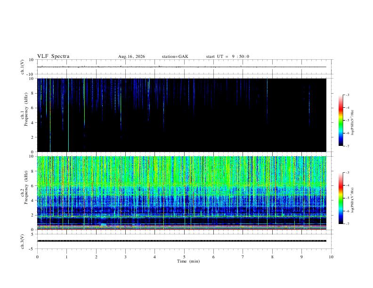Click the -7 label on lower color scale
This screenshot has height=288, width=373.
click(x=347, y=224)
